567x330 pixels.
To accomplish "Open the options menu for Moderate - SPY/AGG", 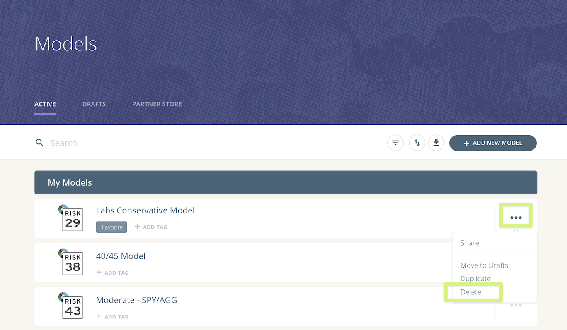I will 516,306.
